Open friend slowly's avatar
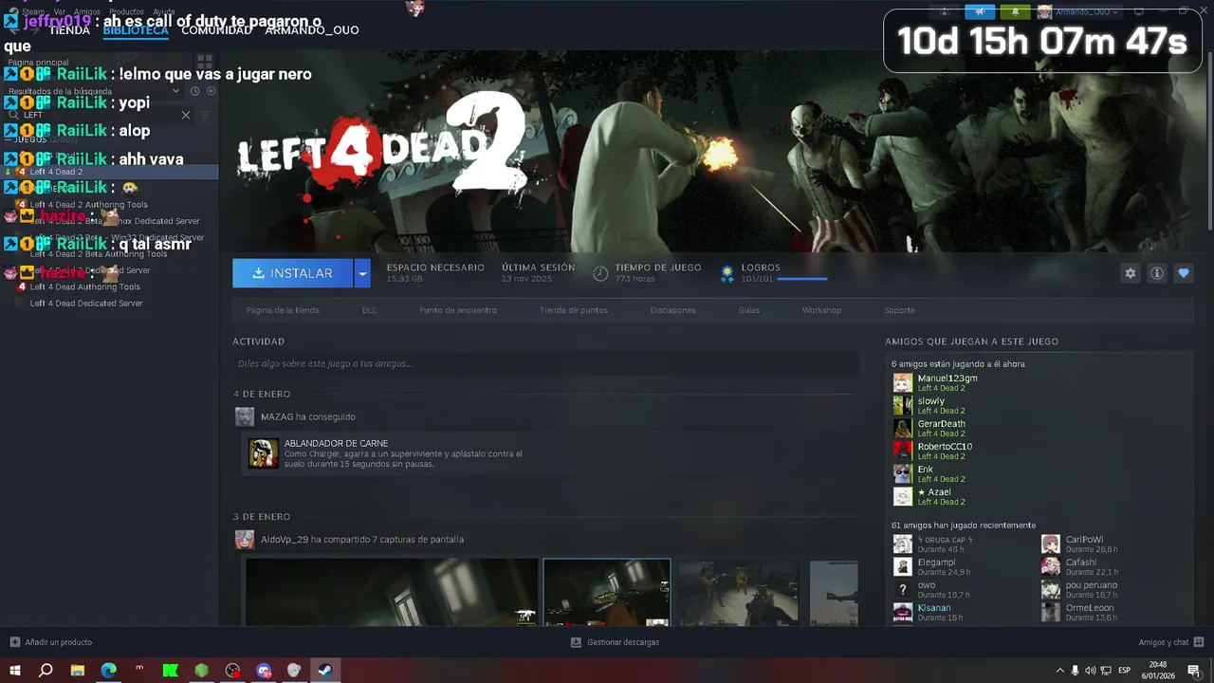 click(903, 405)
